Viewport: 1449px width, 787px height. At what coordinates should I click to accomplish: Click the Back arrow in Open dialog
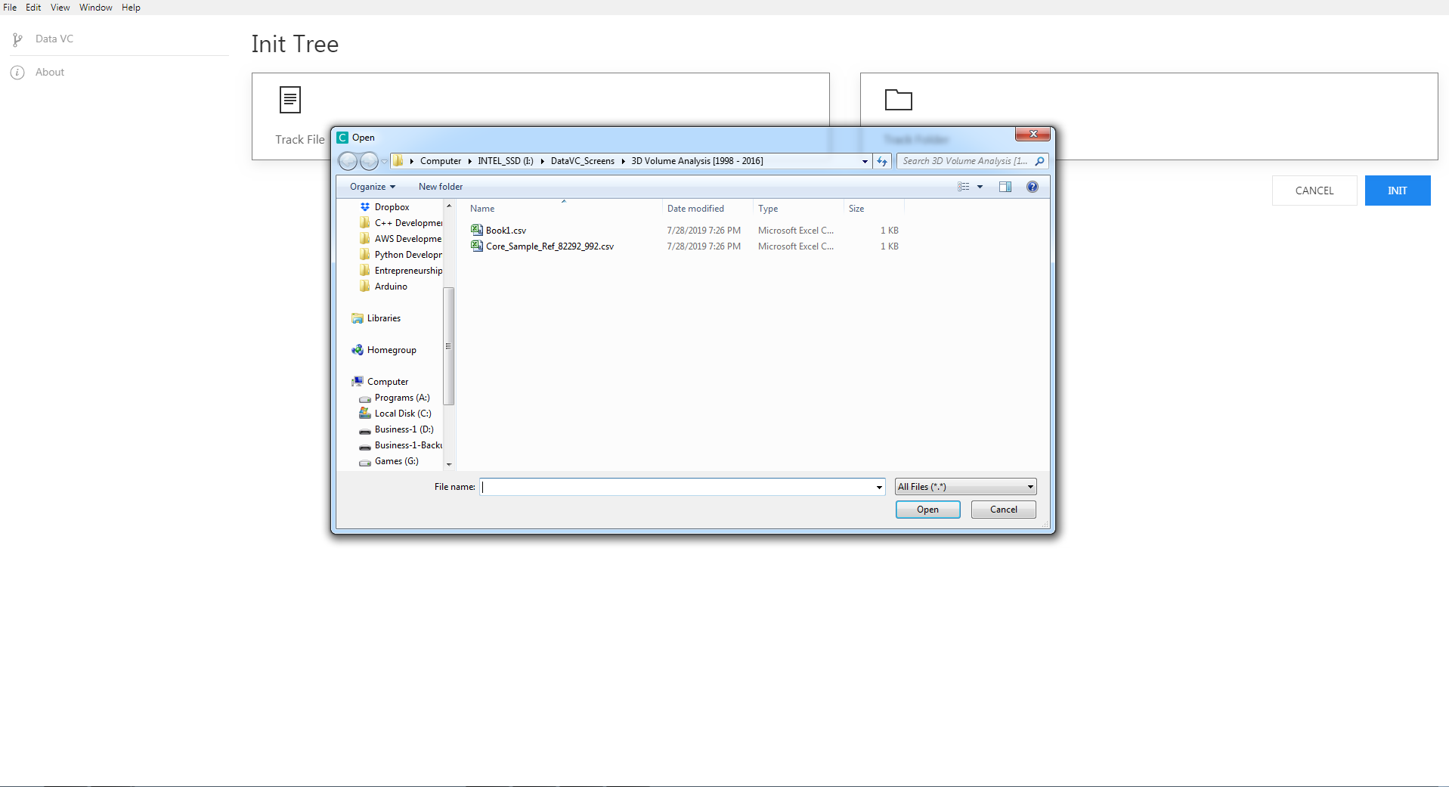click(x=348, y=161)
